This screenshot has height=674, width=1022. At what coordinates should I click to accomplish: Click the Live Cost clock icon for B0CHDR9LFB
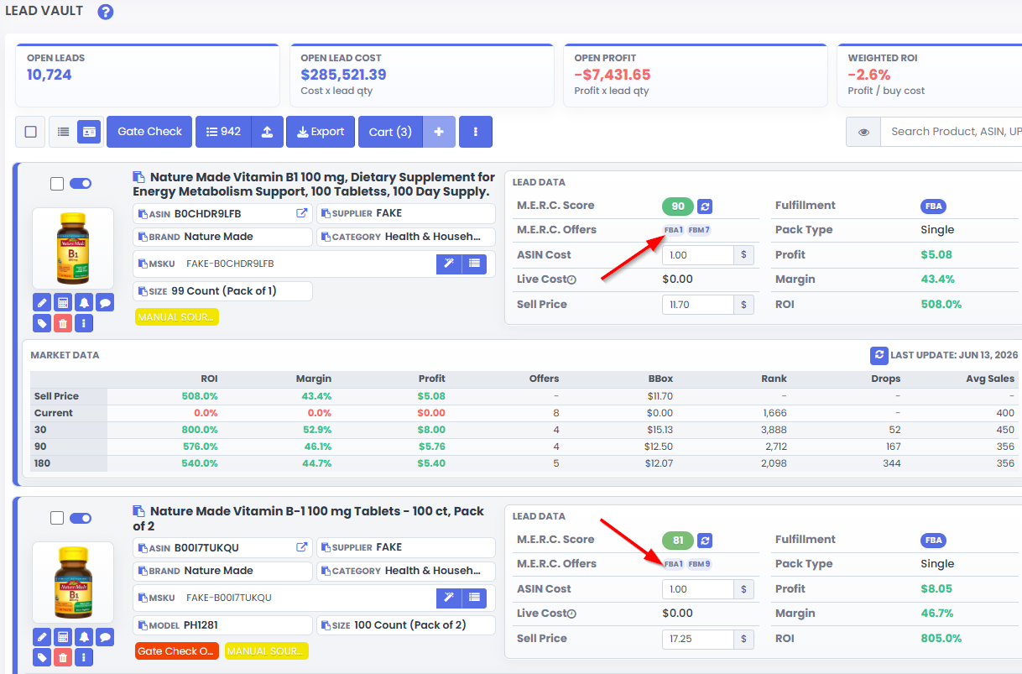(x=571, y=280)
